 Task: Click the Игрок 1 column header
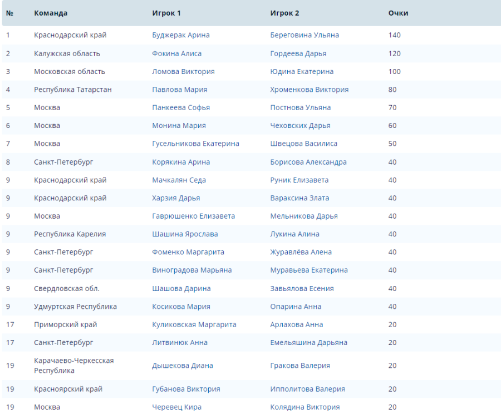166,13
